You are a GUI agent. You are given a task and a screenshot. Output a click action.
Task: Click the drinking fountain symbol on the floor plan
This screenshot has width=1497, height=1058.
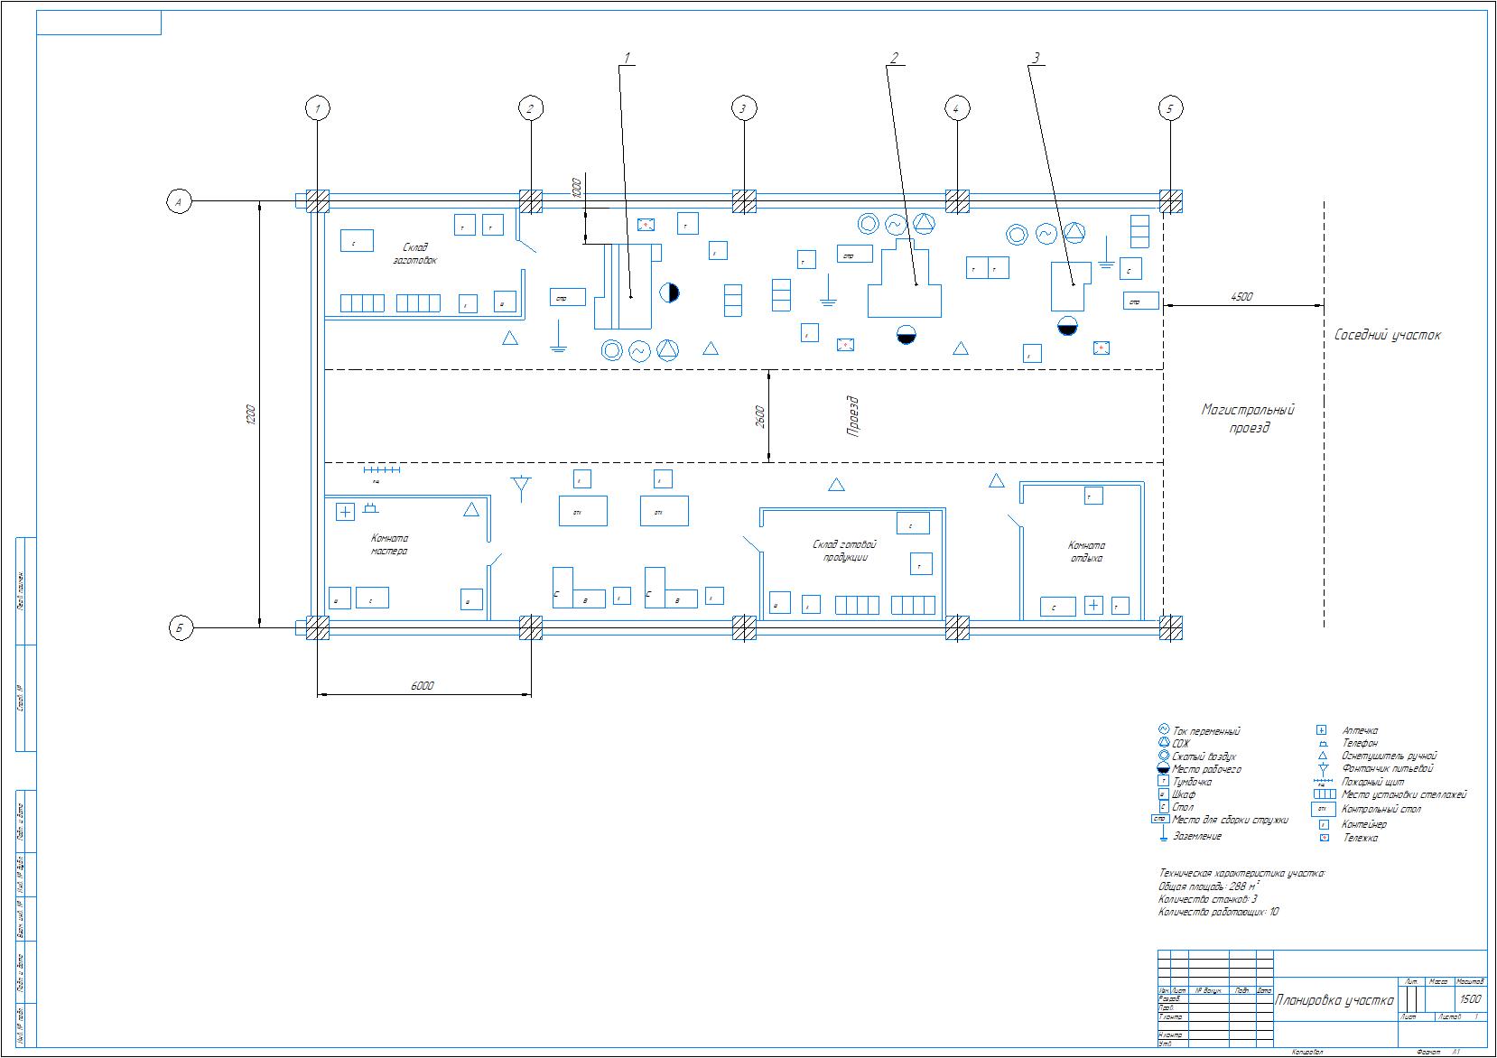(519, 487)
